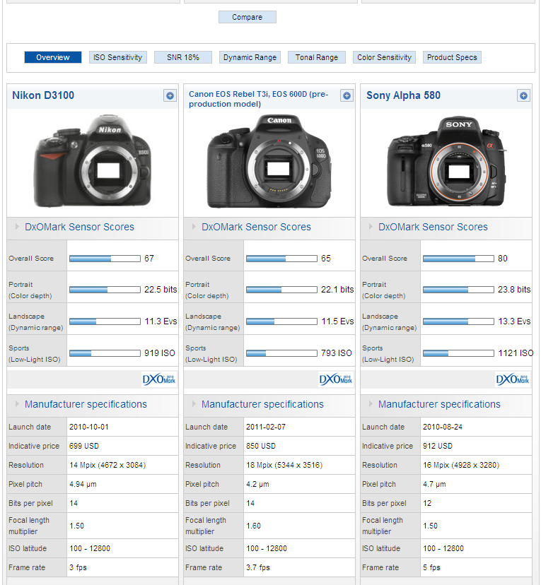Viewport: 541px width, 585px height.
Task: Switch to the Dynamic Range tab
Action: click(x=250, y=58)
